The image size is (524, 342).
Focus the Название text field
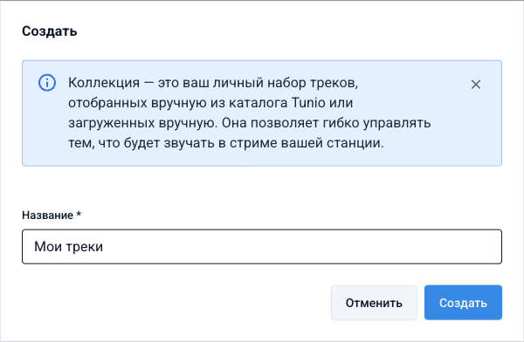262,247
